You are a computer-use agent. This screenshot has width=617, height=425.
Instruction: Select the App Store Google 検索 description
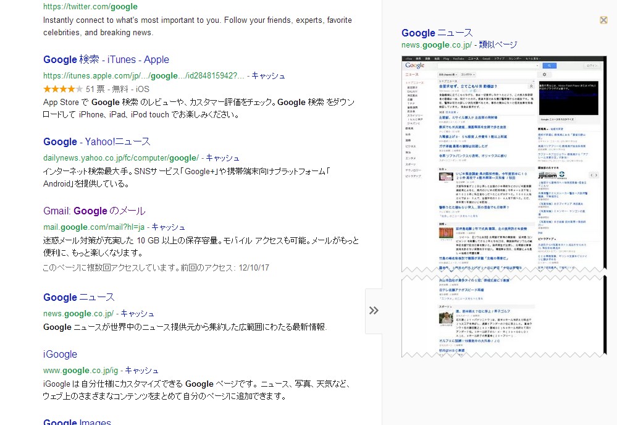(199, 108)
